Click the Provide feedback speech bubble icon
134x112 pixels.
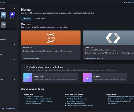[124, 2]
